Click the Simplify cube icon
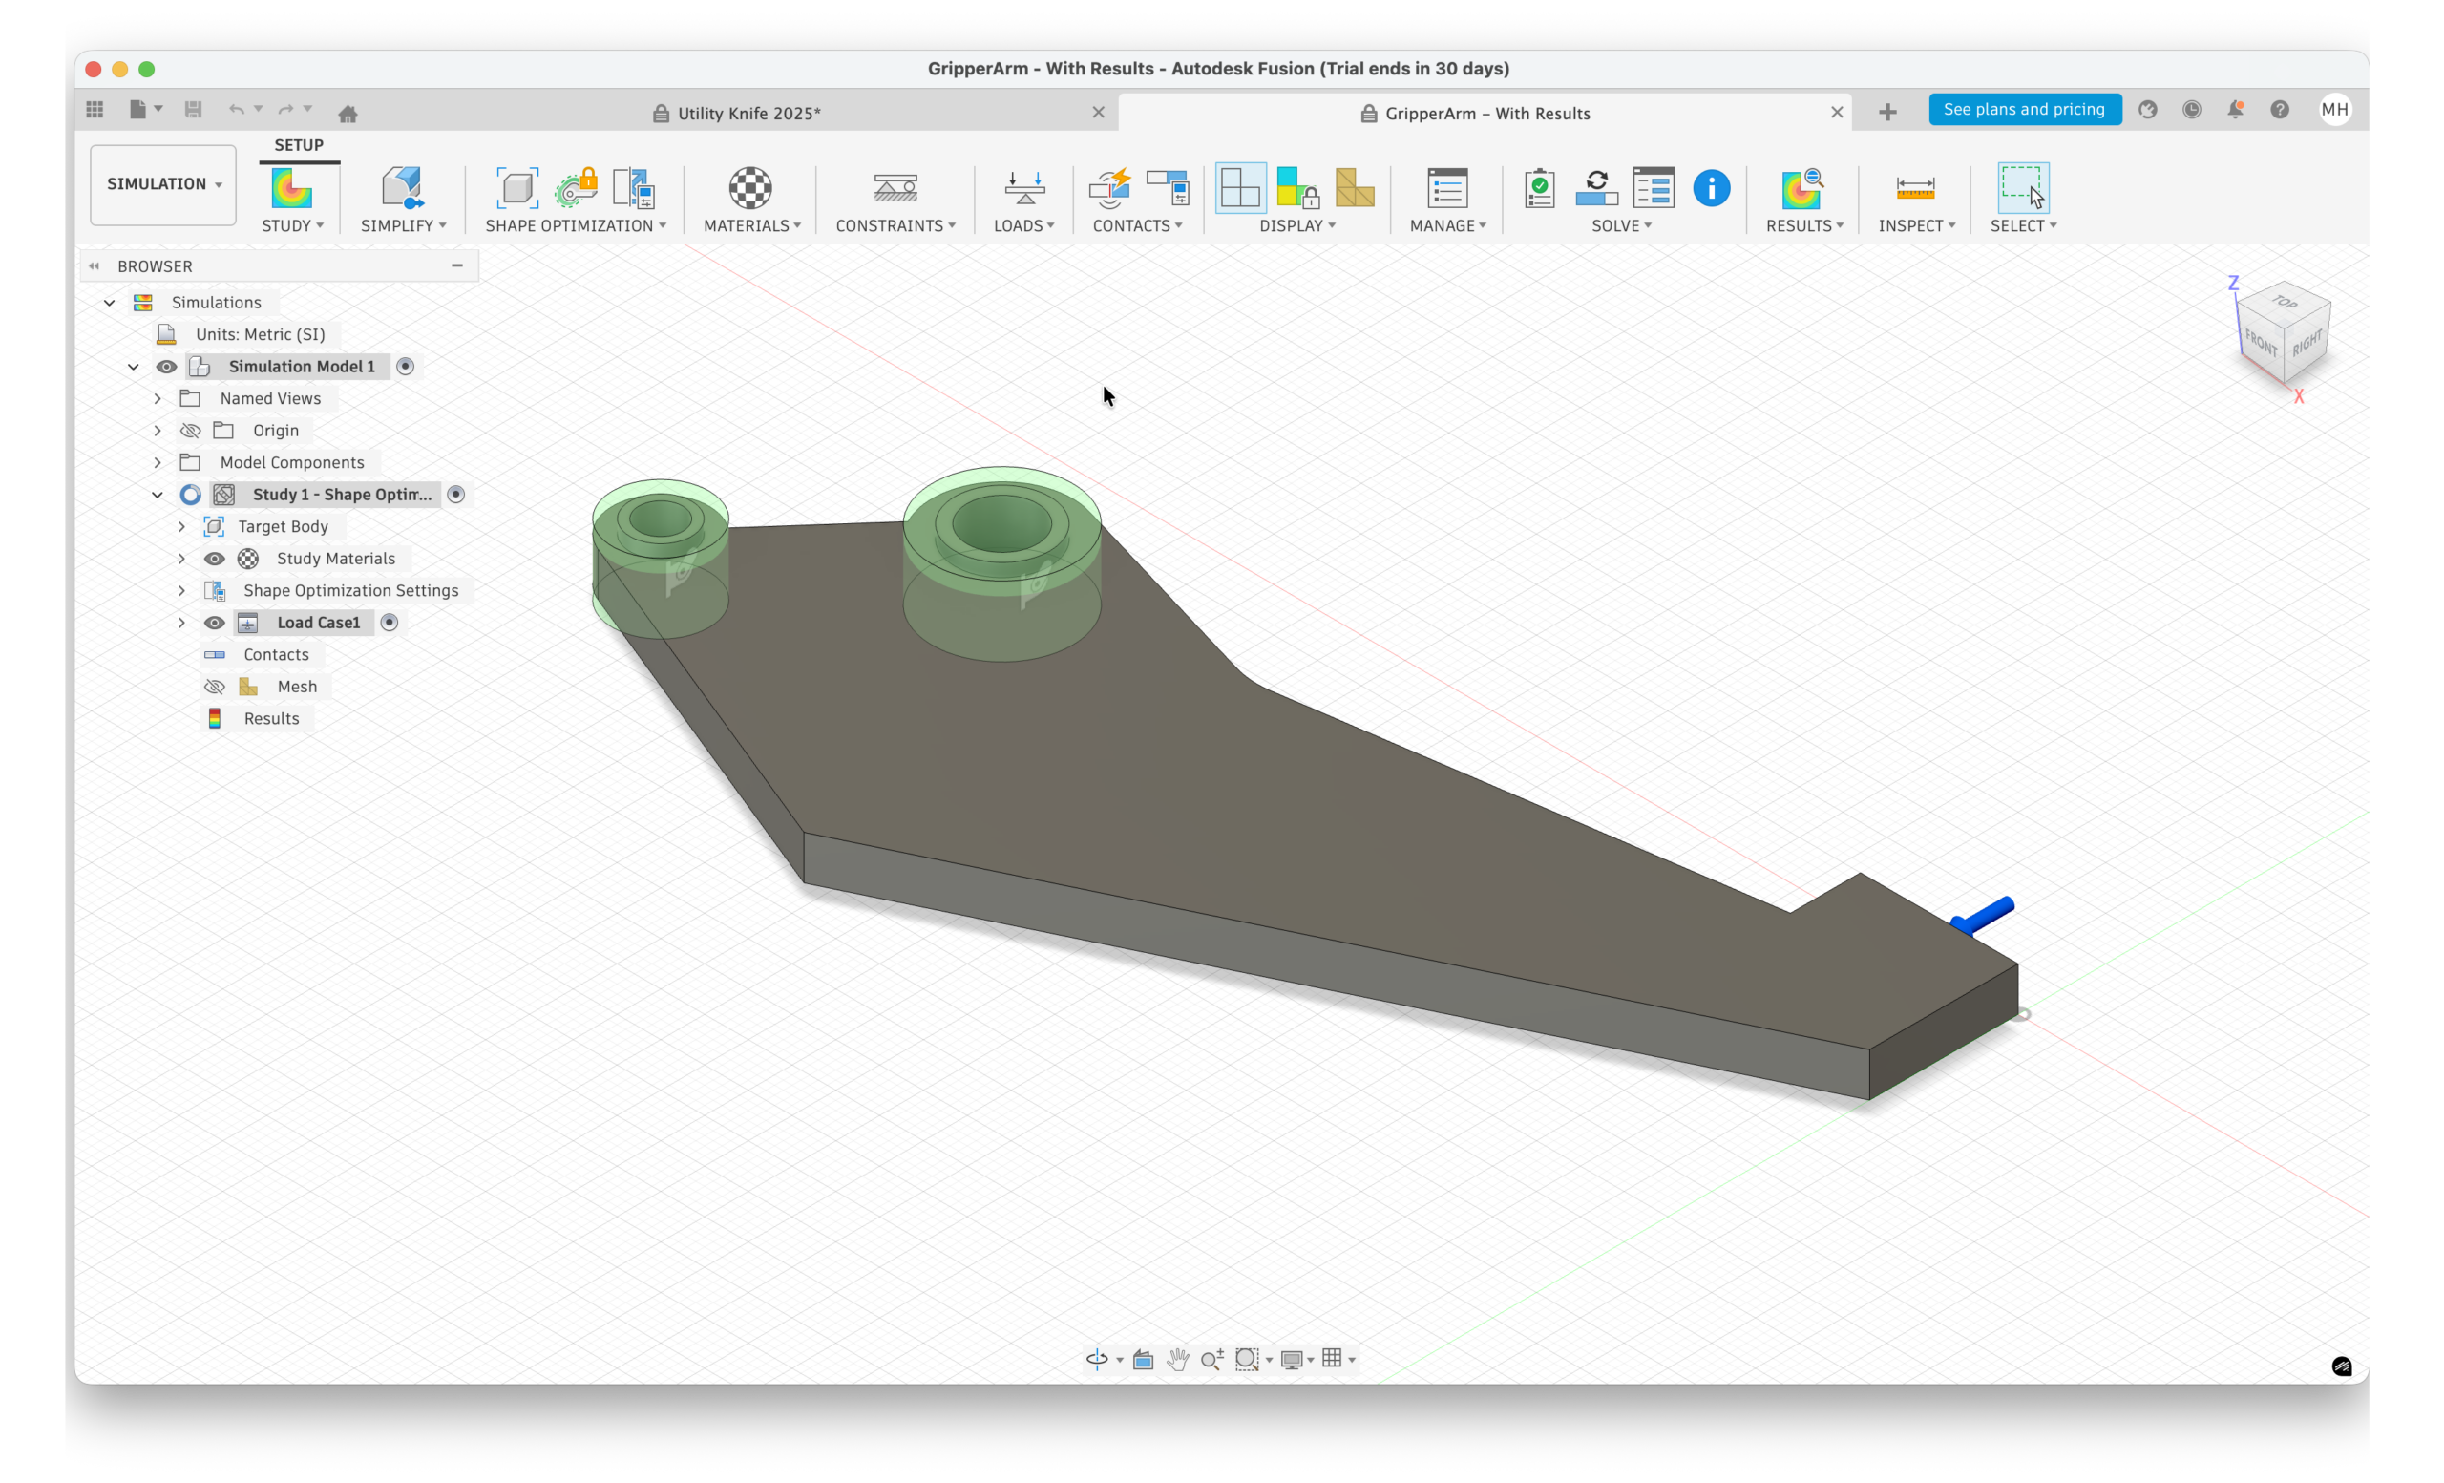2444x1483 pixels. pyautogui.click(x=402, y=187)
